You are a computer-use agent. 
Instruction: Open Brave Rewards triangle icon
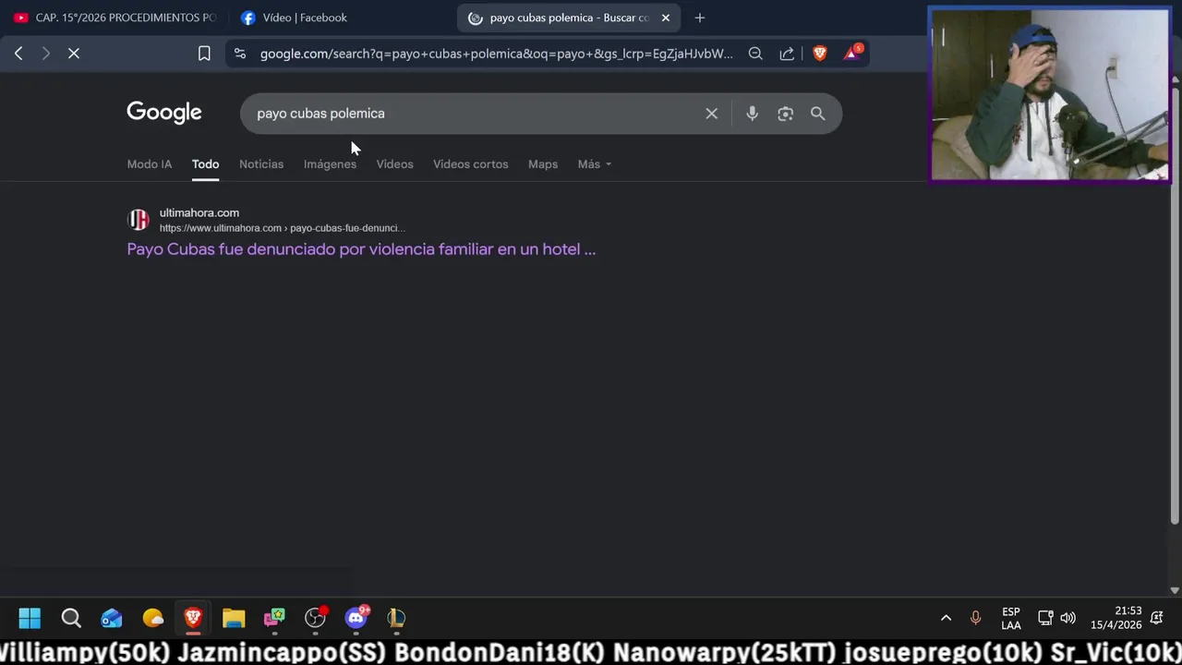click(853, 53)
